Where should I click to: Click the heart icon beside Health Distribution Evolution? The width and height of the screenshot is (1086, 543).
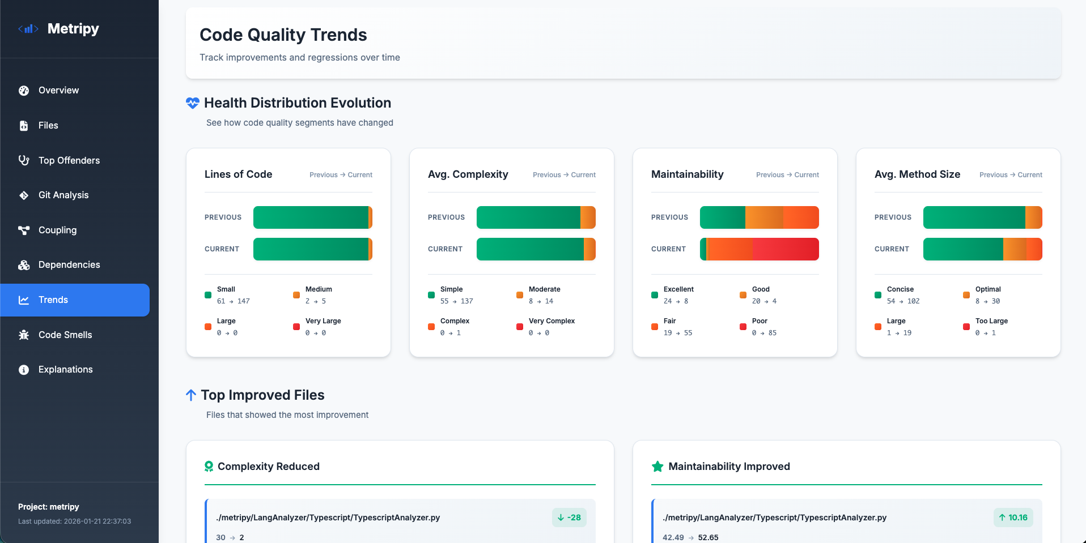point(192,102)
